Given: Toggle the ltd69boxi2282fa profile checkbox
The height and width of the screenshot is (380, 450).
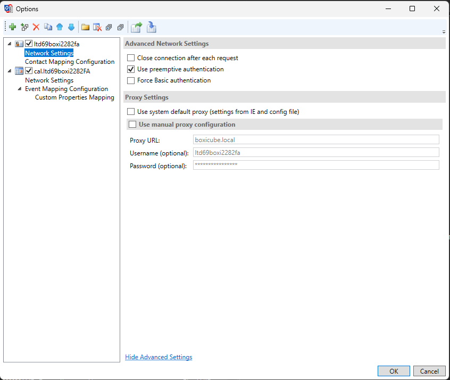Looking at the screenshot, I should pos(29,44).
